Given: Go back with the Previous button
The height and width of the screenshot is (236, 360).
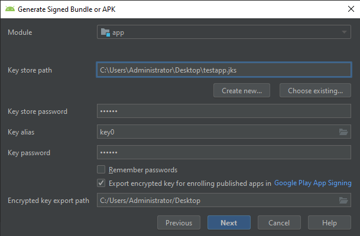Looking at the screenshot, I should point(179,223).
